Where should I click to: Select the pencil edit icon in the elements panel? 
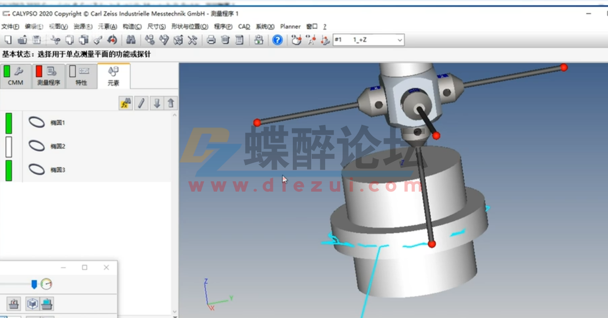pos(141,104)
